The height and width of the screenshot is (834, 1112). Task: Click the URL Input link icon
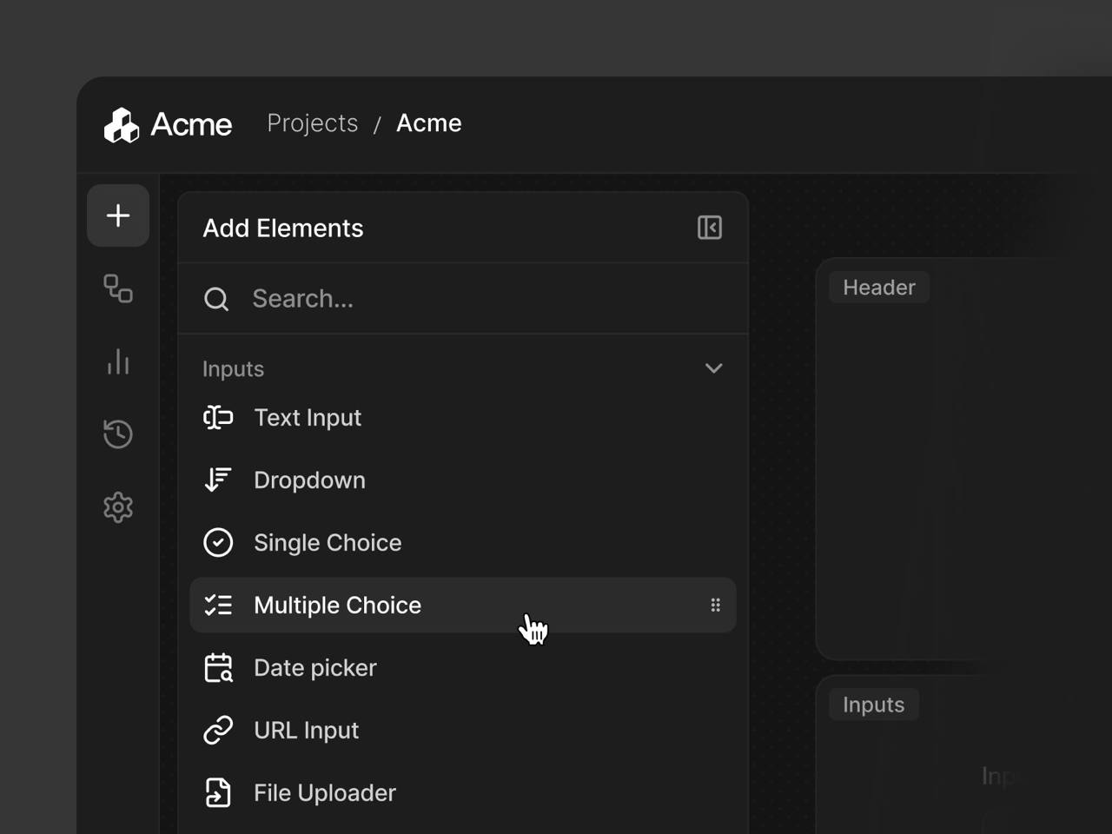[x=218, y=730]
